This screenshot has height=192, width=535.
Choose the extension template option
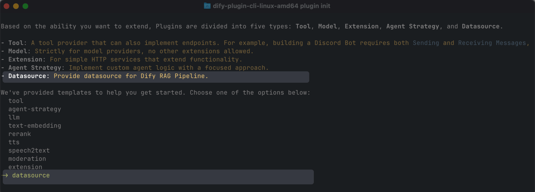pyautogui.click(x=25, y=167)
